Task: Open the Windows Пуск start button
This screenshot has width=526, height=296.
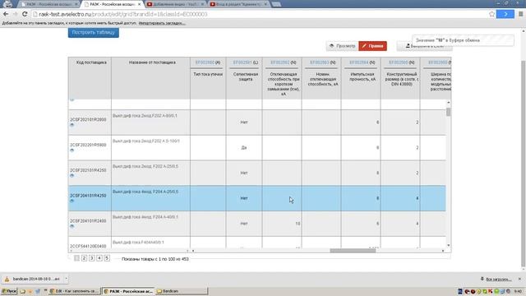Action: 9,291
